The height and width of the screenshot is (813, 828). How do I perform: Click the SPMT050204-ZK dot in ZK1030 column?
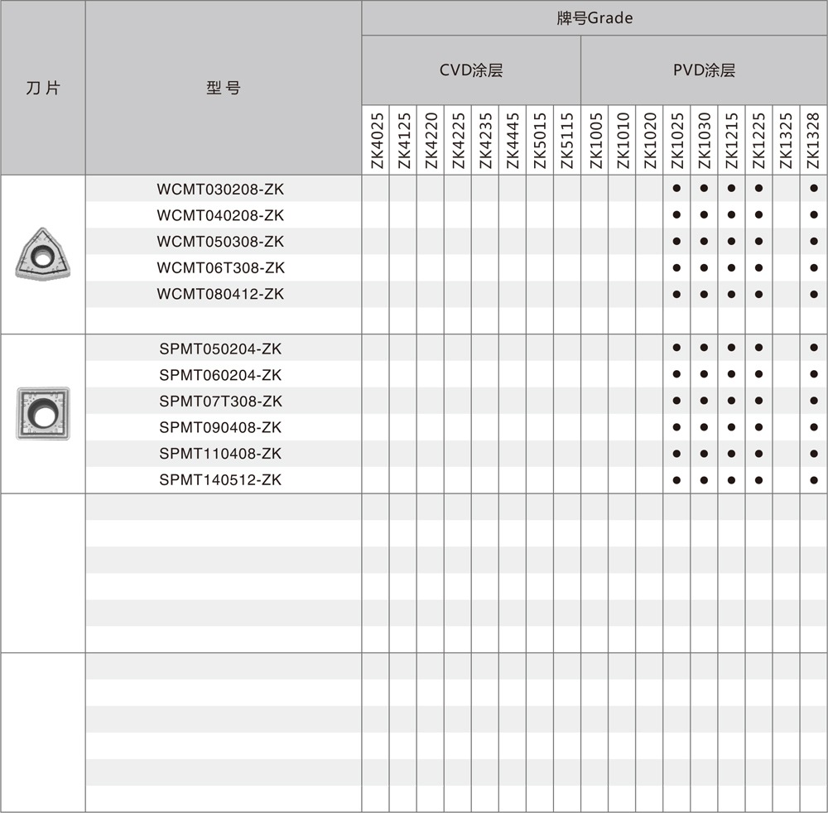pos(704,349)
